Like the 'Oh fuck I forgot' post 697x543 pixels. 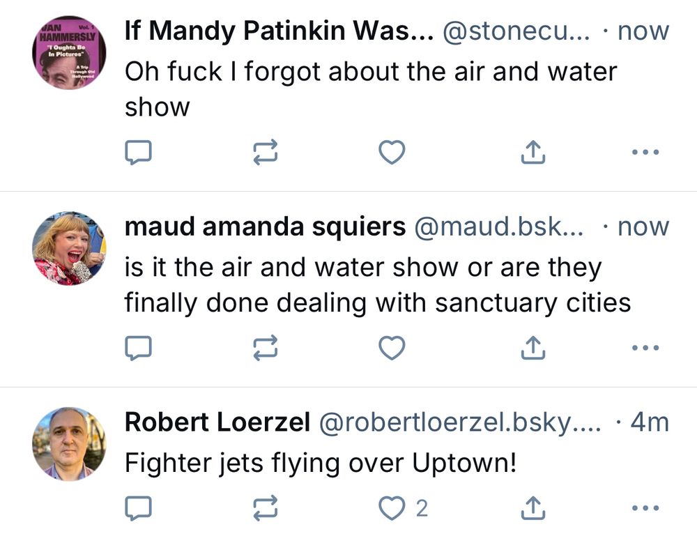pyautogui.click(x=392, y=152)
